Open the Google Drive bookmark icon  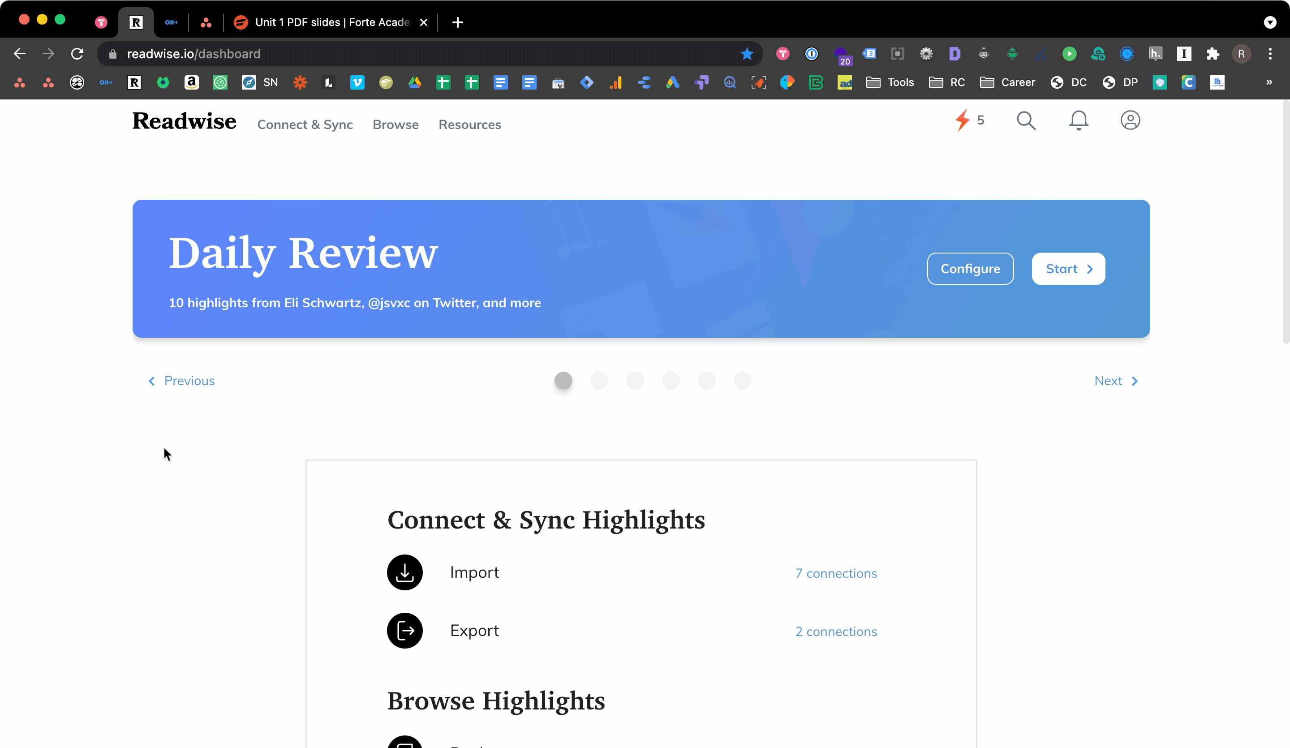(415, 82)
